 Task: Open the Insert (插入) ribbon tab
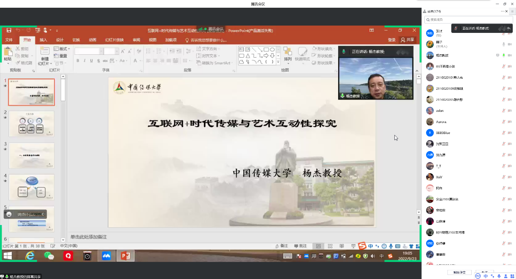[x=43, y=40]
